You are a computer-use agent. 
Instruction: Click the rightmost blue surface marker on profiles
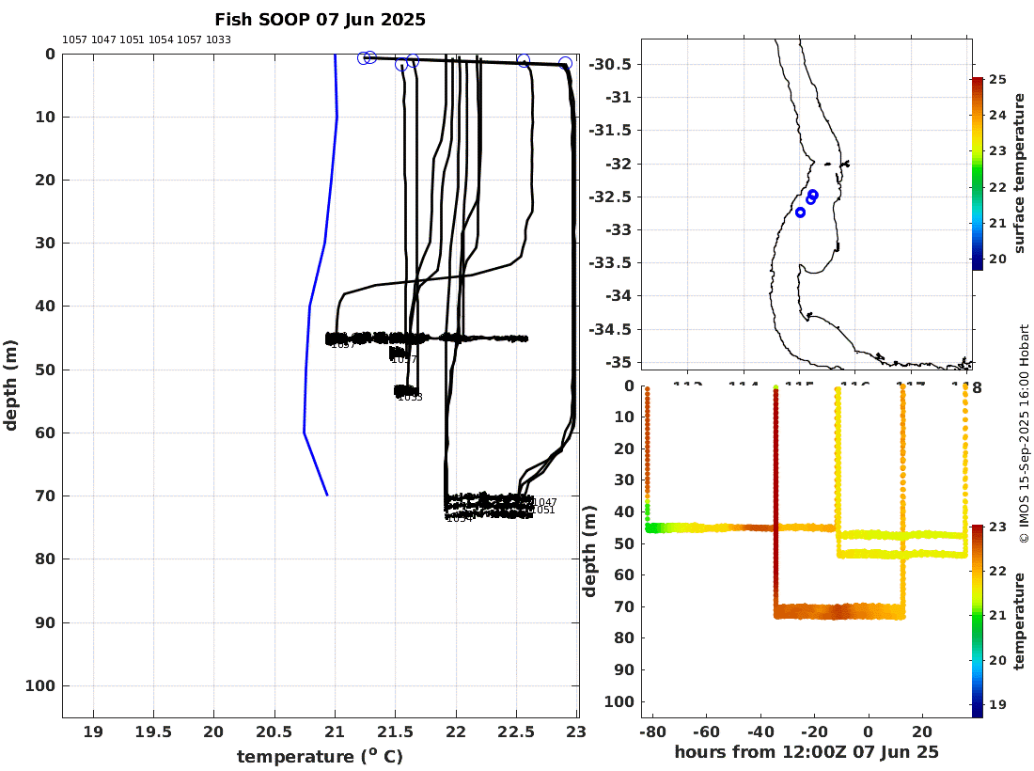click(x=565, y=63)
